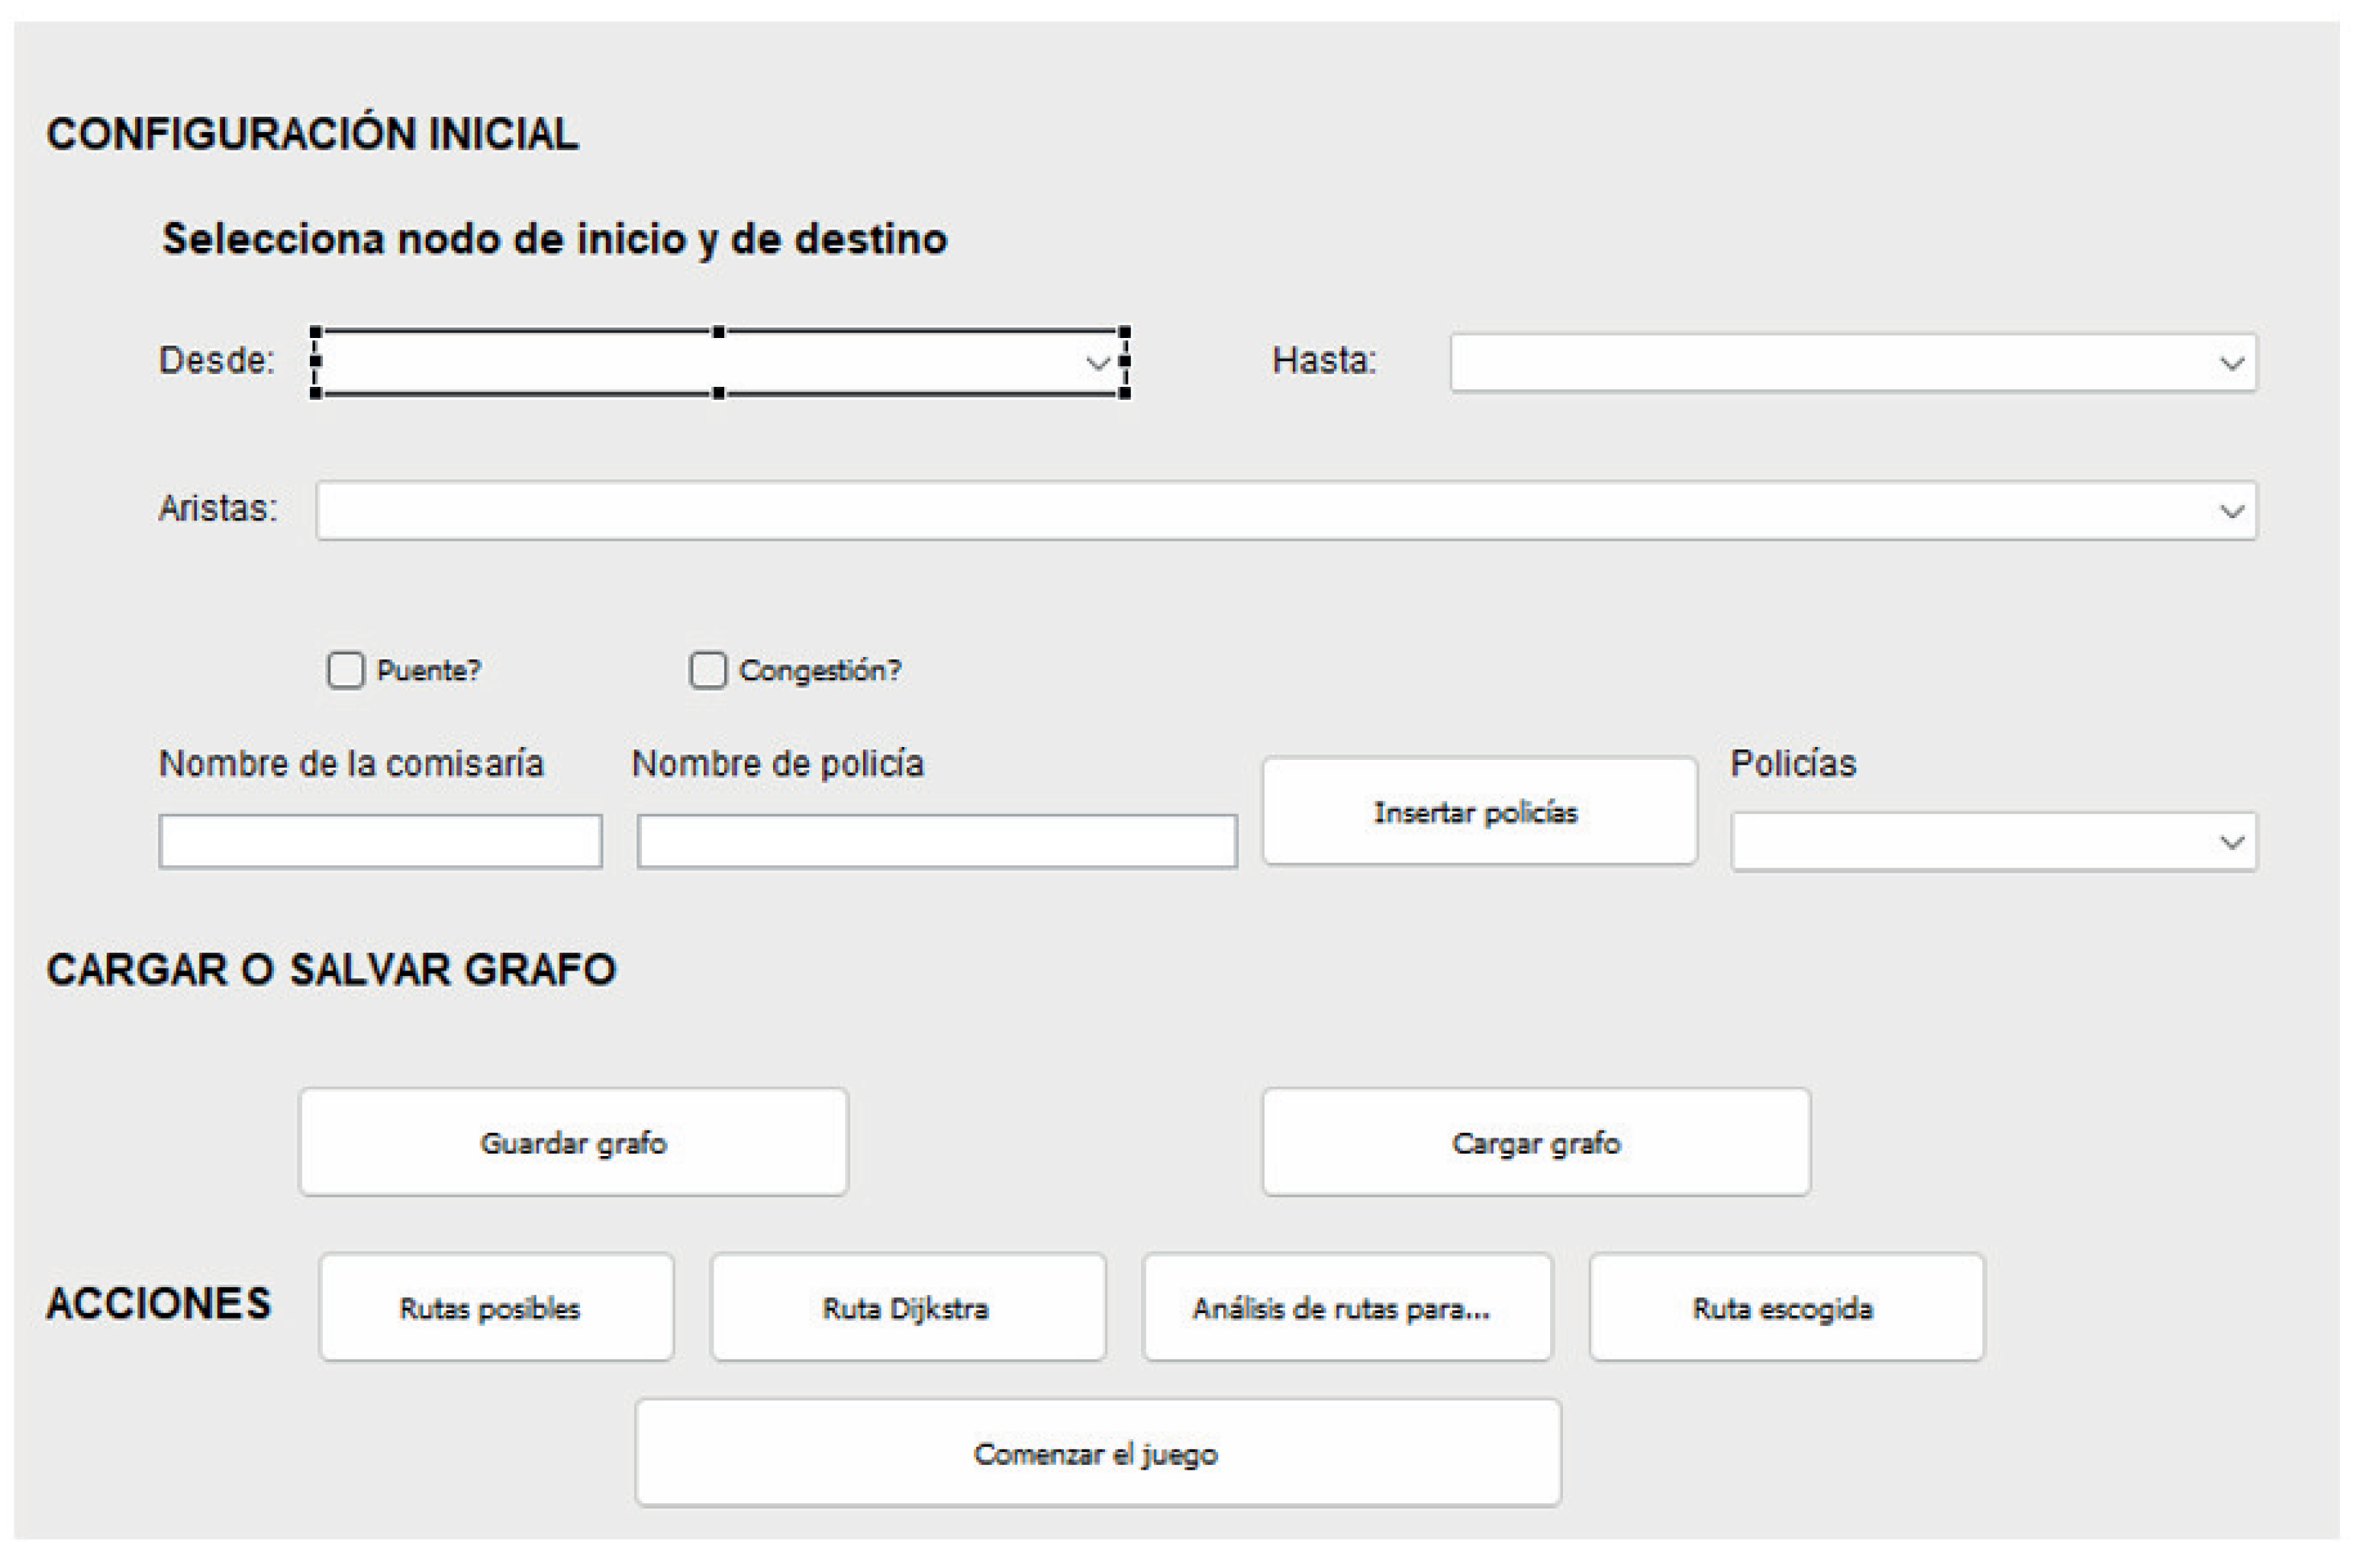Screen dimensions: 2359x1568
Task: Compute the Ruta Dijkstra
Action: pos(908,1308)
